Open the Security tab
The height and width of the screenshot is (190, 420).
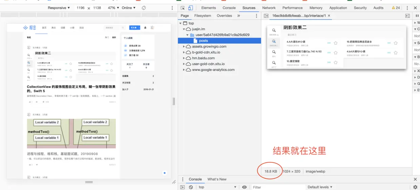(x=360, y=8)
